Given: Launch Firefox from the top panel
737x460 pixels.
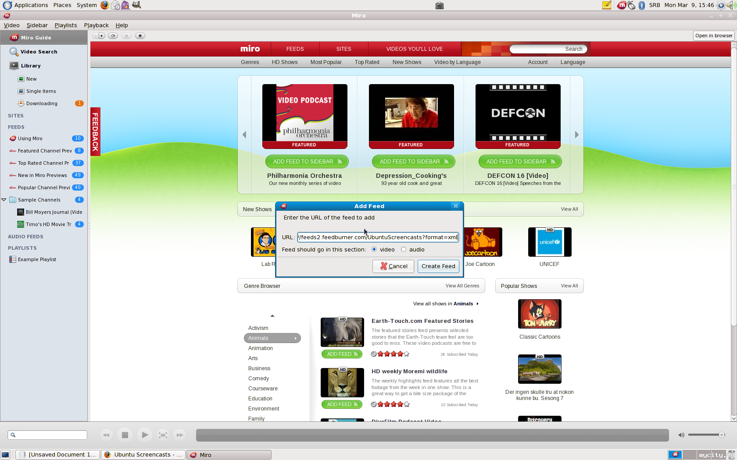Looking at the screenshot, I should (x=104, y=5).
